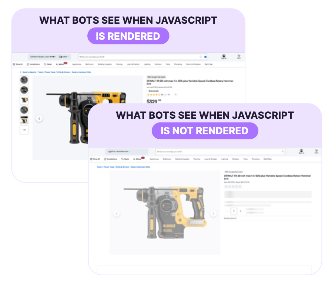Select the highlighted third product thumbnail
This screenshot has height=289, width=335.
pyautogui.click(x=24, y=100)
